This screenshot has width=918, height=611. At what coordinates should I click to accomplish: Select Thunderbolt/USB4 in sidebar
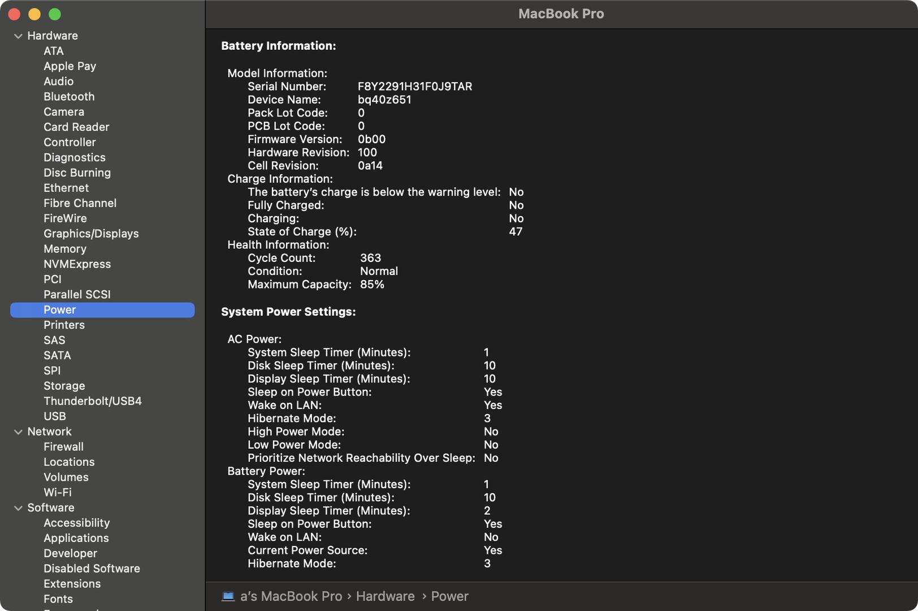[93, 402]
